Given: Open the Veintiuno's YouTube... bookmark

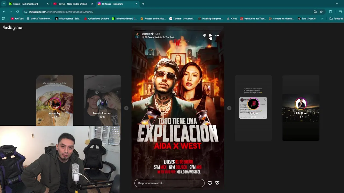Looking at the screenshot, I should 253,19.
